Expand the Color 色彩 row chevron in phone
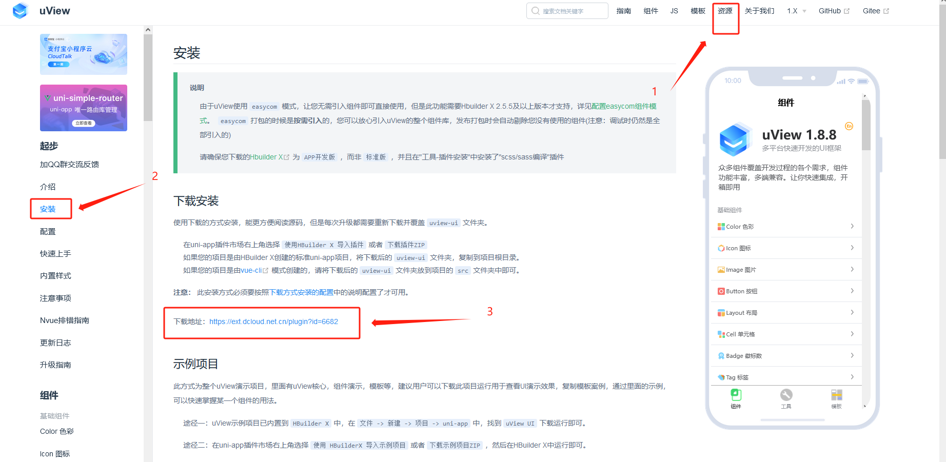Screen dimensions: 946x462 point(852,226)
